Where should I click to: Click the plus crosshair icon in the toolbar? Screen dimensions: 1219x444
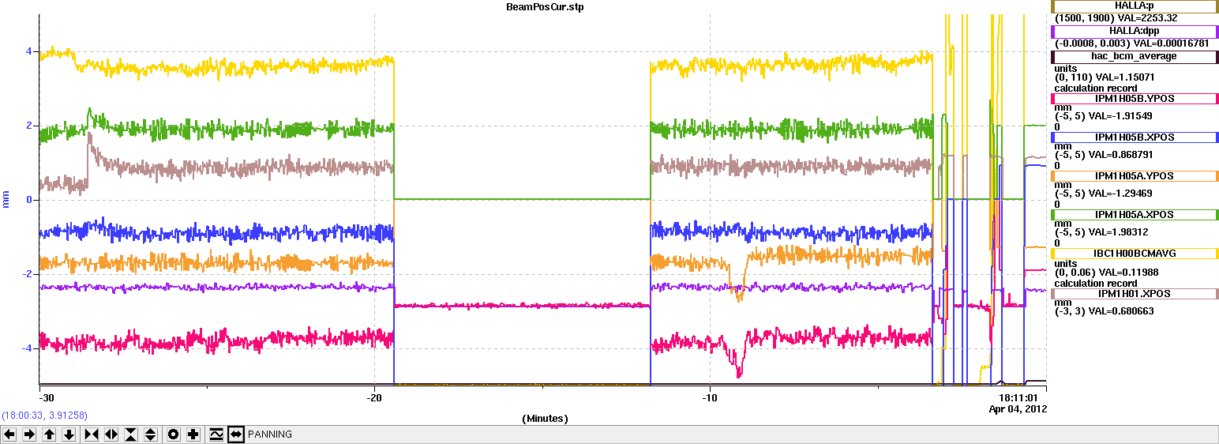click(193, 435)
